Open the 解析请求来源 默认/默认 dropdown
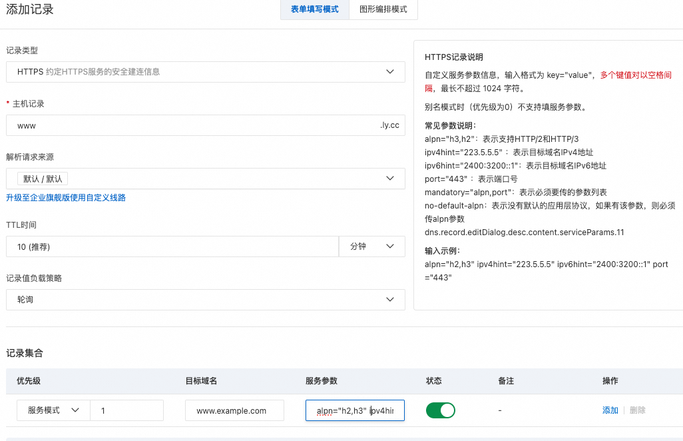 pyautogui.click(x=206, y=179)
